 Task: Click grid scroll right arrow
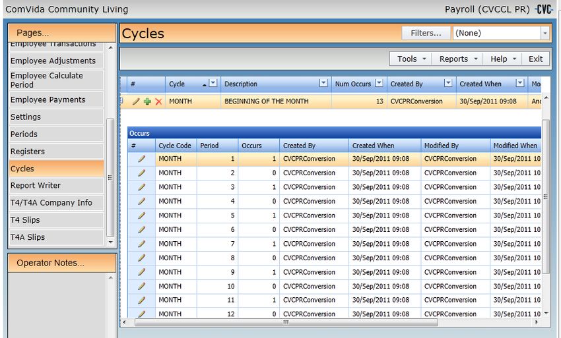[x=536, y=322]
